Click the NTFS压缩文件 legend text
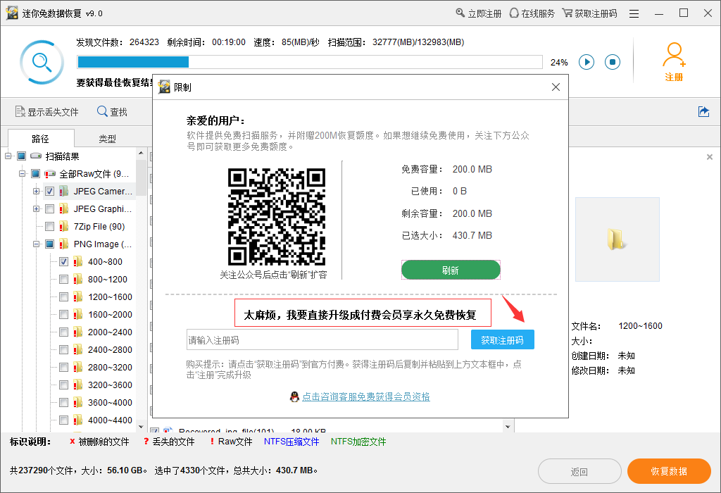This screenshot has height=493, width=721. 291,442
